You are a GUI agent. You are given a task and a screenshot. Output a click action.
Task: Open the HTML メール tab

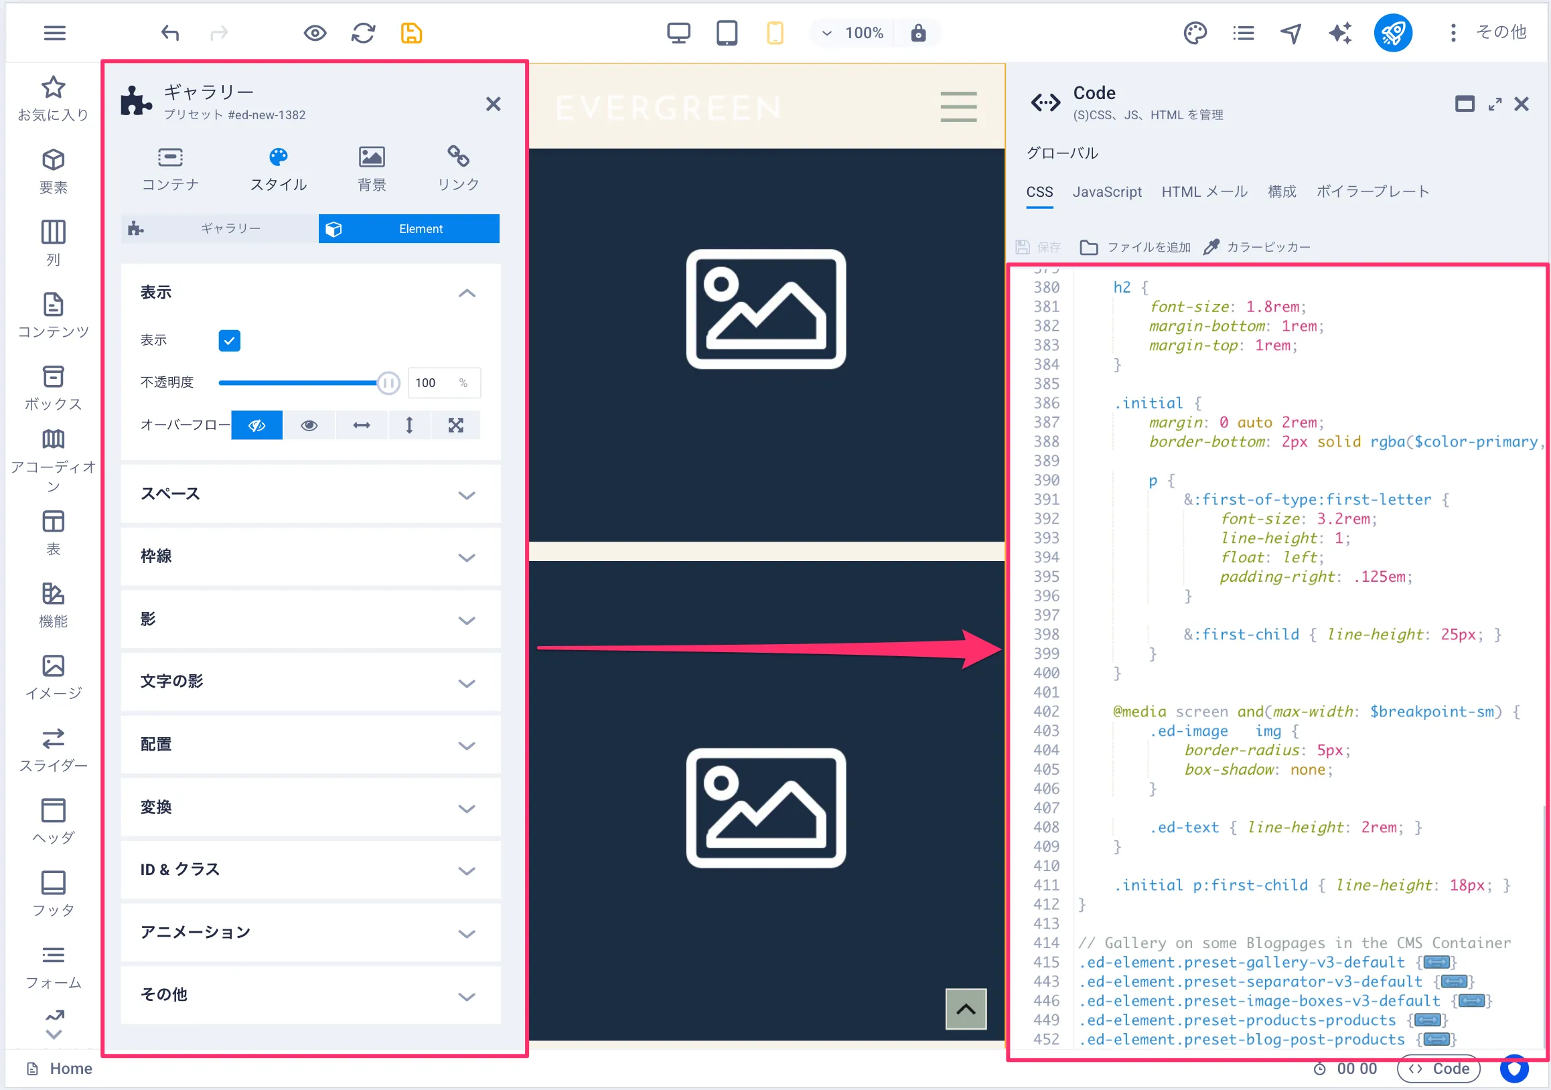click(1205, 191)
